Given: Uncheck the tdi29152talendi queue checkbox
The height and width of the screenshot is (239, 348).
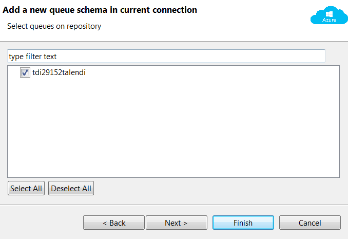Looking at the screenshot, I should coord(25,73).
